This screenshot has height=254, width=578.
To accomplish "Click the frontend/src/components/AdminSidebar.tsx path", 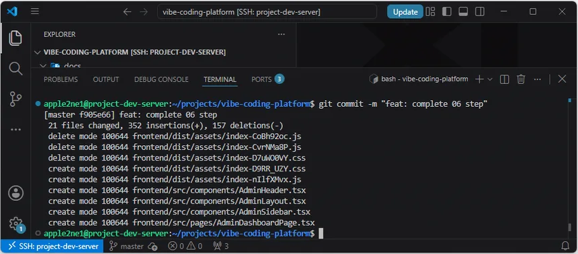I will (x=221, y=212).
